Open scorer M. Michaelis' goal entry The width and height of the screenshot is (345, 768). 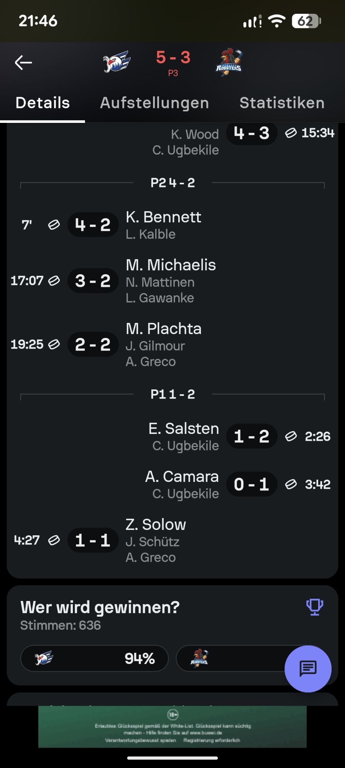[x=171, y=265]
